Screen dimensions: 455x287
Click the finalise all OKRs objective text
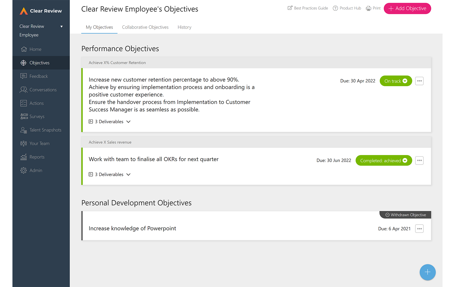(x=153, y=159)
